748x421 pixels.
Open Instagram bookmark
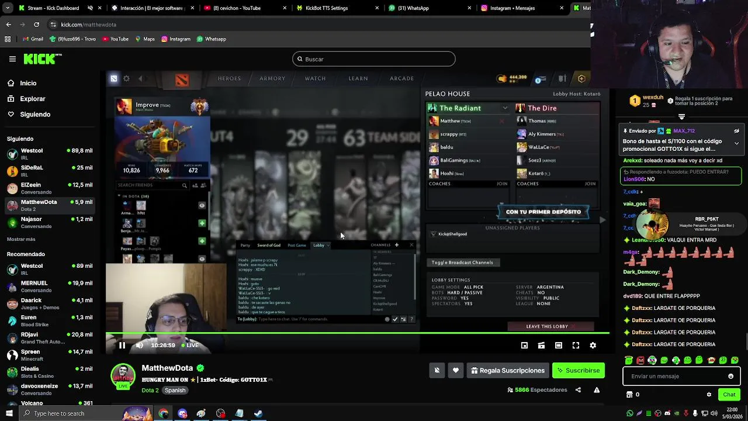176,39
